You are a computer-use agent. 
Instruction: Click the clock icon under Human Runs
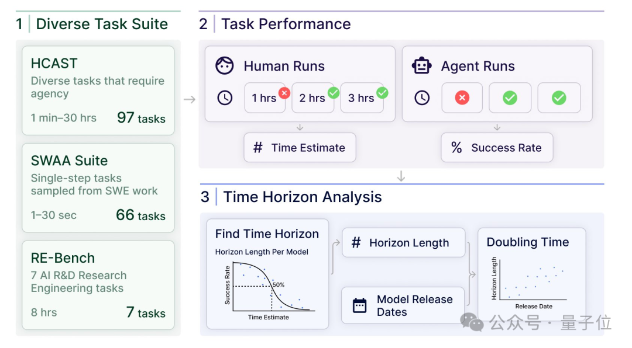[x=225, y=98]
